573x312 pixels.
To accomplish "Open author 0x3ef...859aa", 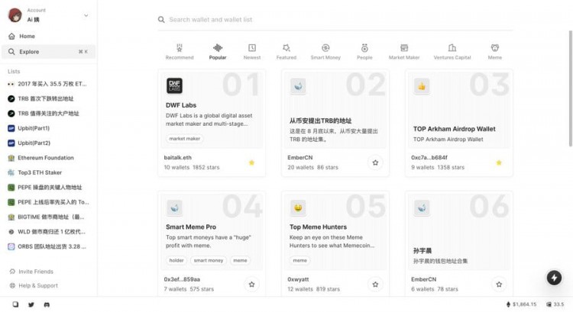I will 182,279.
